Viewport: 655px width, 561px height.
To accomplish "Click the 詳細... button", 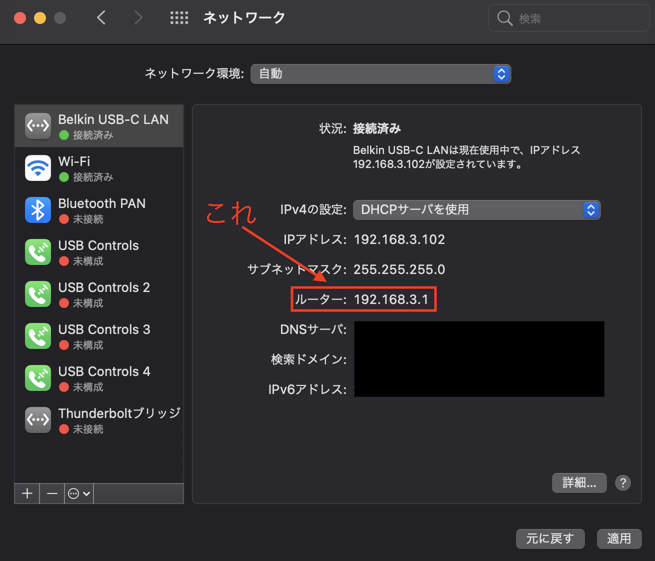I will (x=579, y=483).
